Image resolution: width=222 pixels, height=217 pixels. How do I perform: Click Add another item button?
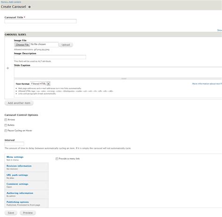(x=19, y=103)
